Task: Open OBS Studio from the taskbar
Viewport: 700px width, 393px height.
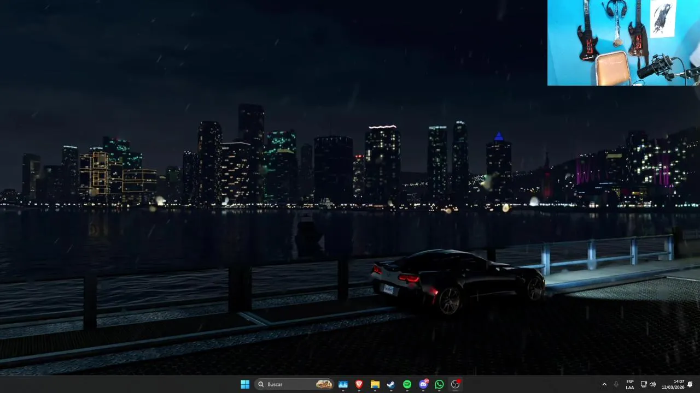Action: (x=455, y=384)
